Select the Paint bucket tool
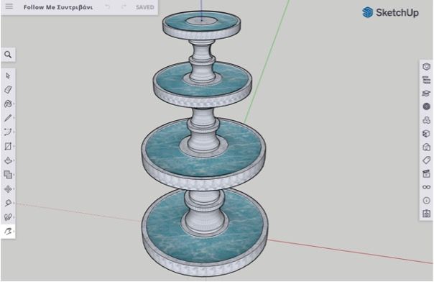This screenshot has height=282, width=434. pyautogui.click(x=8, y=104)
